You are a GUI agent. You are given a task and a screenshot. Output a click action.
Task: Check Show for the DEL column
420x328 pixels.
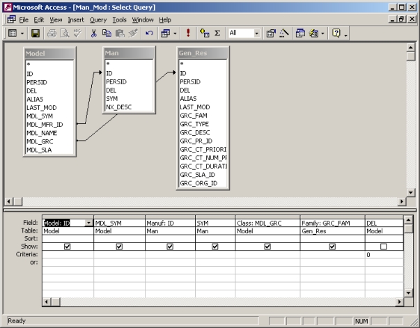click(384, 247)
